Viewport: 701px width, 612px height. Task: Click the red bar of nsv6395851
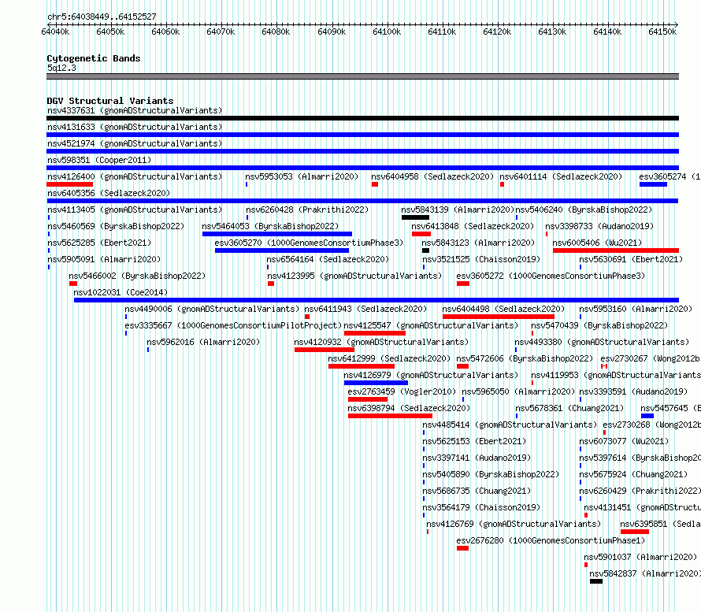[635, 532]
